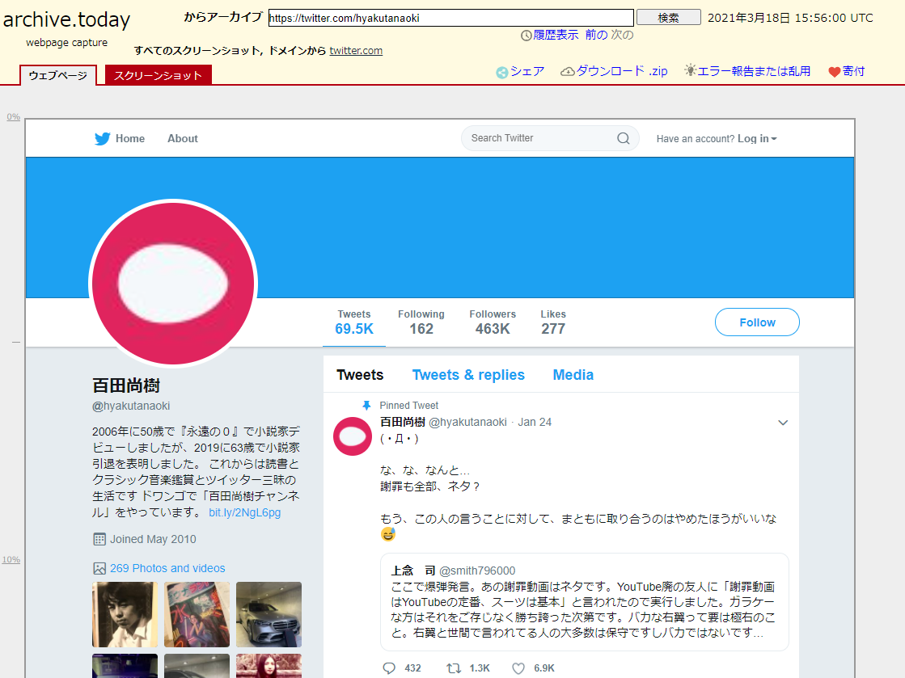This screenshot has width=905, height=678.
Task: Click the retweet icon with 1.3K
Action: pos(454,668)
